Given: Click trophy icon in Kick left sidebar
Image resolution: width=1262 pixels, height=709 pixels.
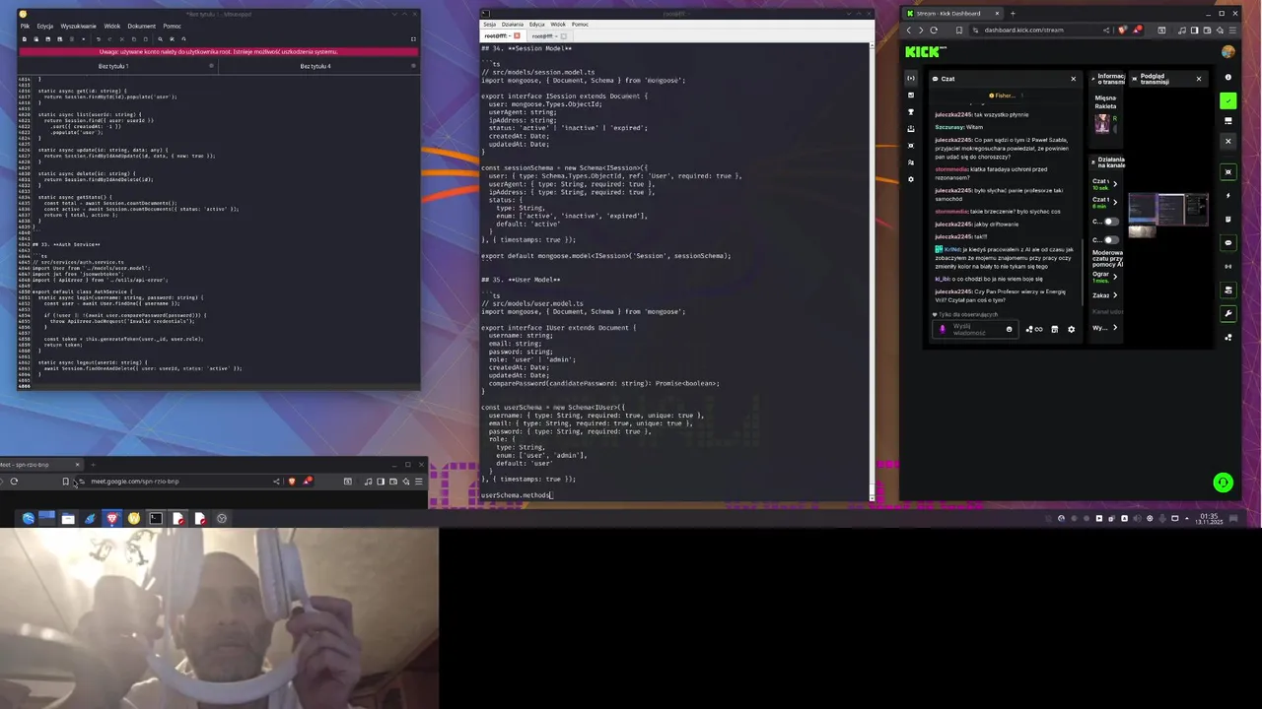Looking at the screenshot, I should [x=911, y=111].
